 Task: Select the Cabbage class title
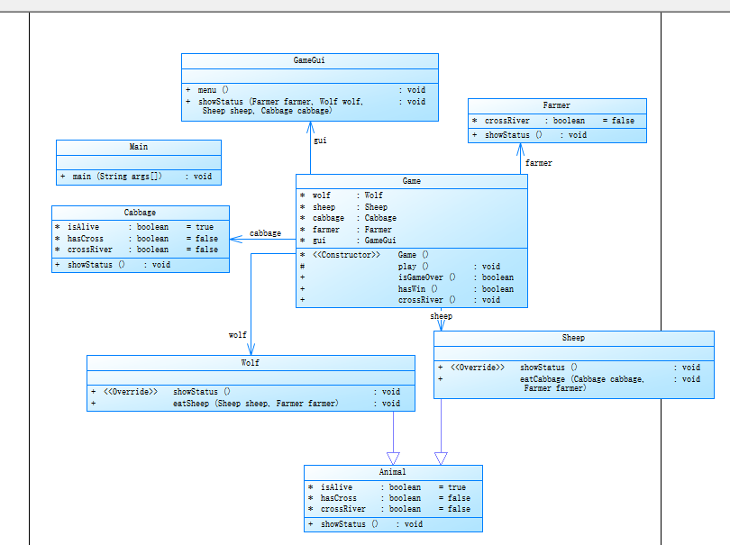point(140,213)
